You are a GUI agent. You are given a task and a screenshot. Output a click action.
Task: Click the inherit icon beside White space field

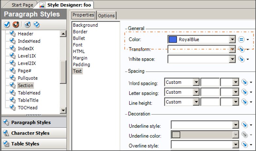[x=241, y=59]
